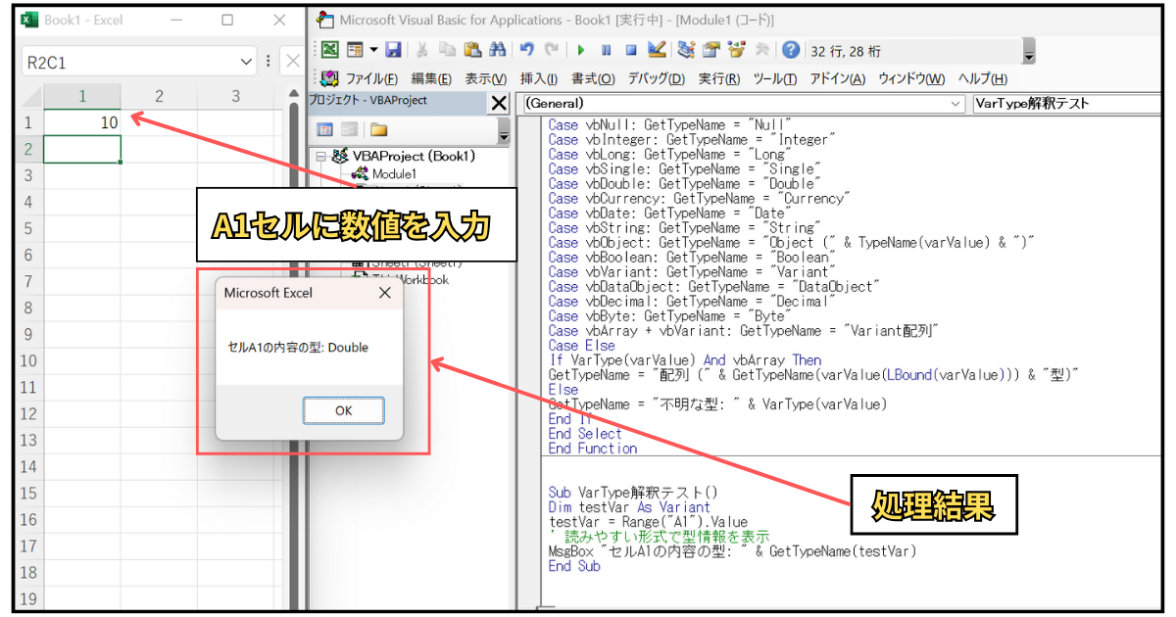The height and width of the screenshot is (617, 1176).
Task: Open the 表示(V) menu
Action: (x=486, y=79)
